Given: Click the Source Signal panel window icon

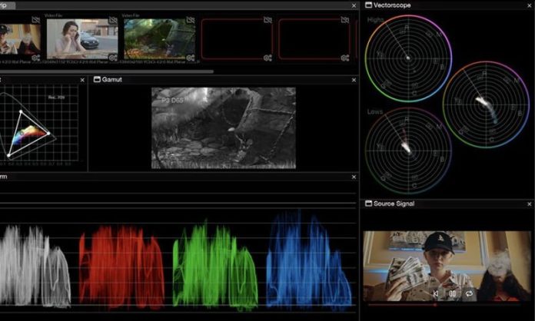Looking at the screenshot, I should coord(369,204).
